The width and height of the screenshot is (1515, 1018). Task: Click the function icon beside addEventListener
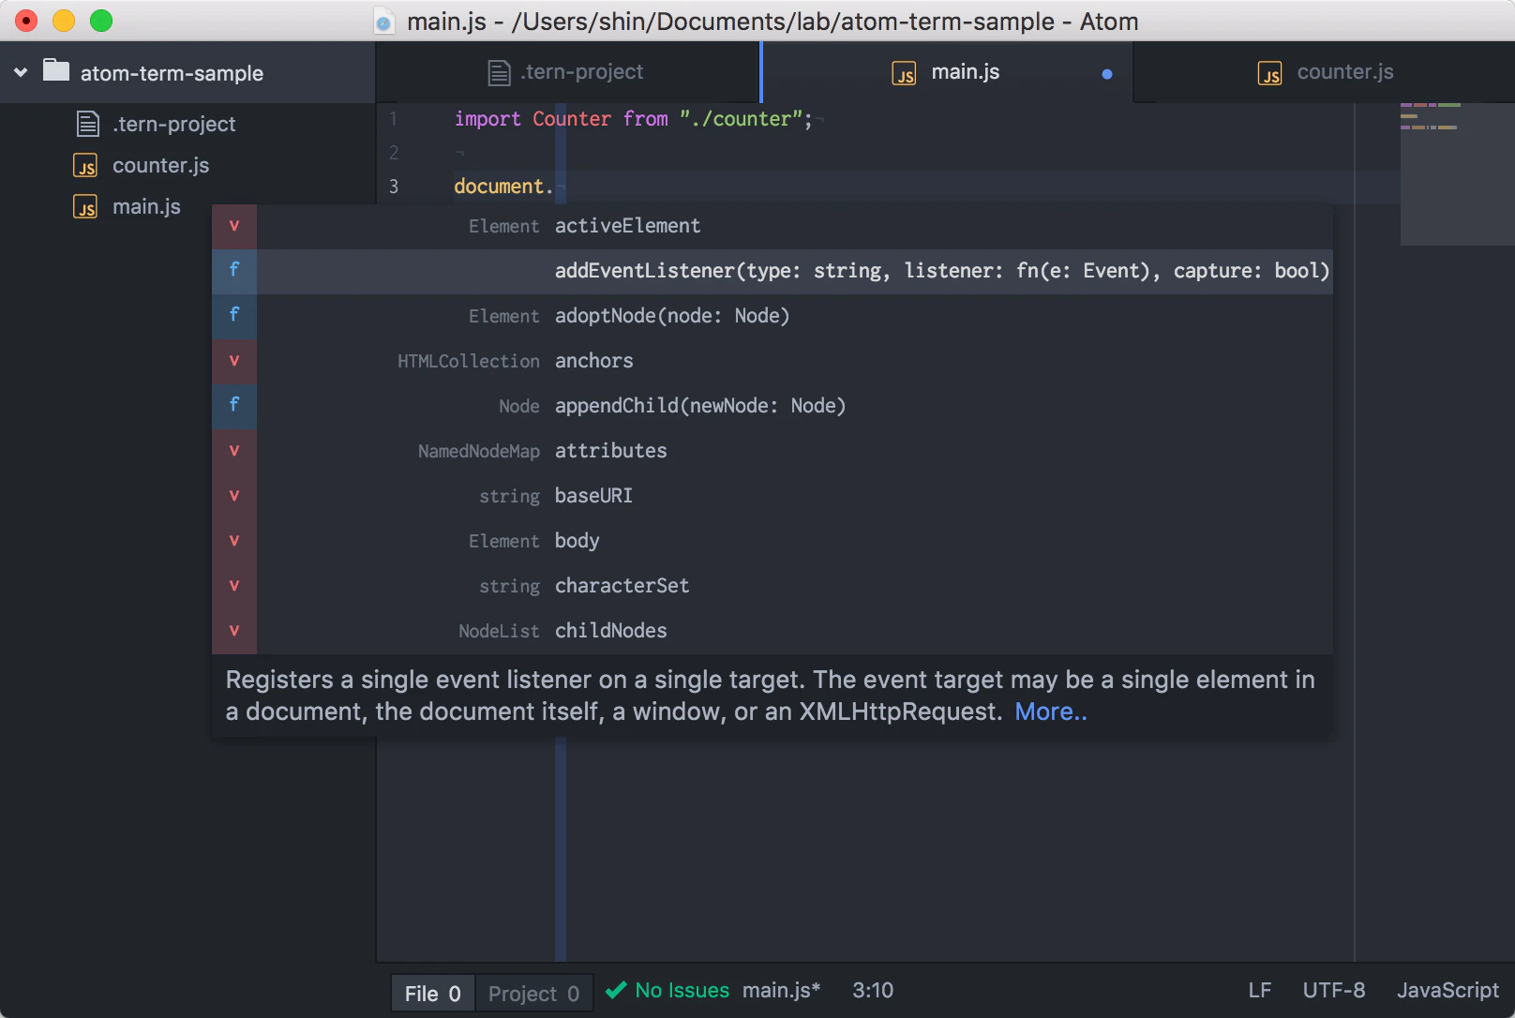(234, 271)
